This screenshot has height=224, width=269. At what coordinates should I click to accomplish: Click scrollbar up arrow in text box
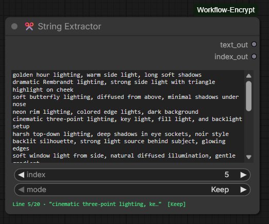(x=249, y=76)
